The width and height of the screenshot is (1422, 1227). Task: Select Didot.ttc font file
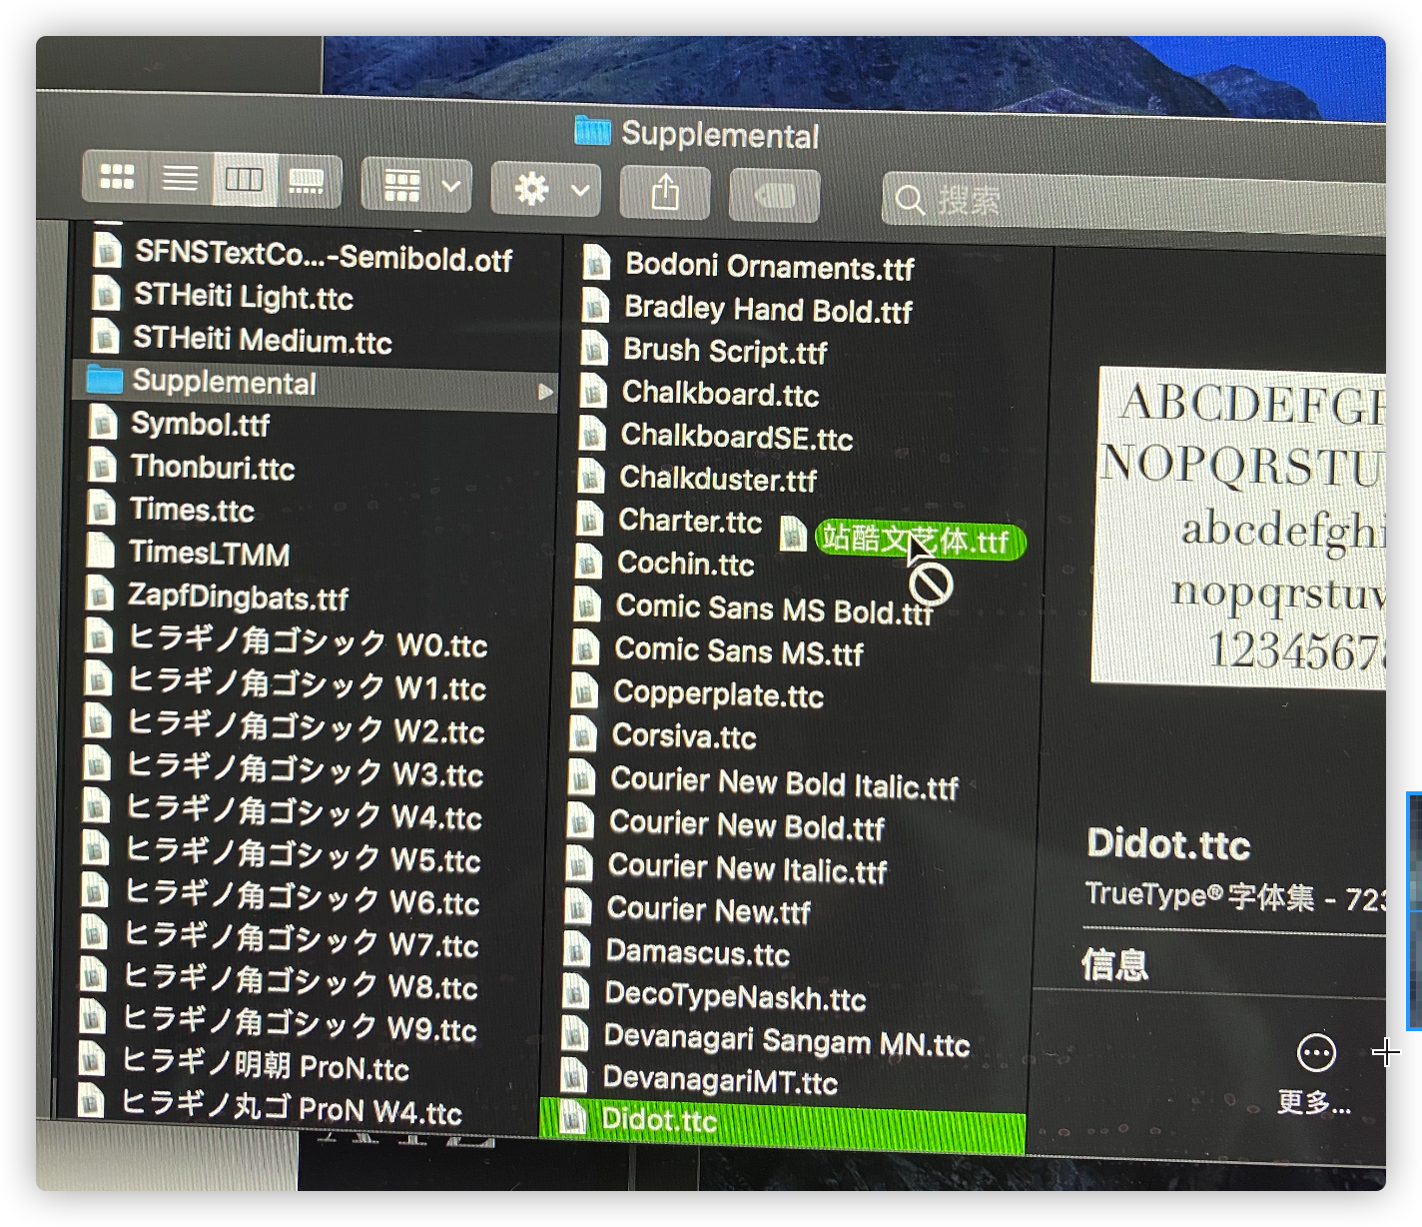(659, 1120)
